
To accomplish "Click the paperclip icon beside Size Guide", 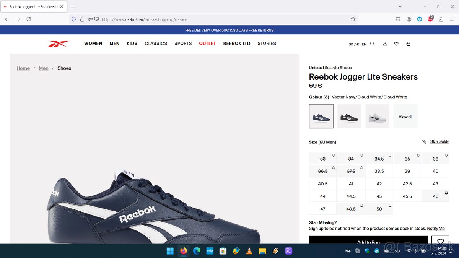I will pyautogui.click(x=424, y=141).
